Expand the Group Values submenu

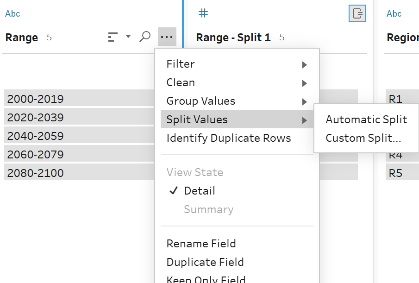[x=200, y=101]
